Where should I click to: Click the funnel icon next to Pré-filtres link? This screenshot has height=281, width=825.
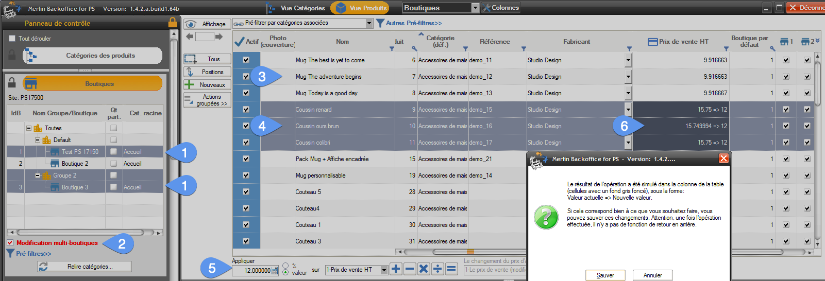coord(10,253)
